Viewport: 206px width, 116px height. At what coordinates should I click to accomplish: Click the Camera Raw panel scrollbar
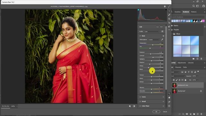point(166,58)
